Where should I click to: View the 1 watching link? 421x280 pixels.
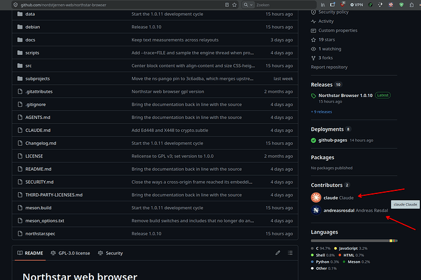click(329, 49)
